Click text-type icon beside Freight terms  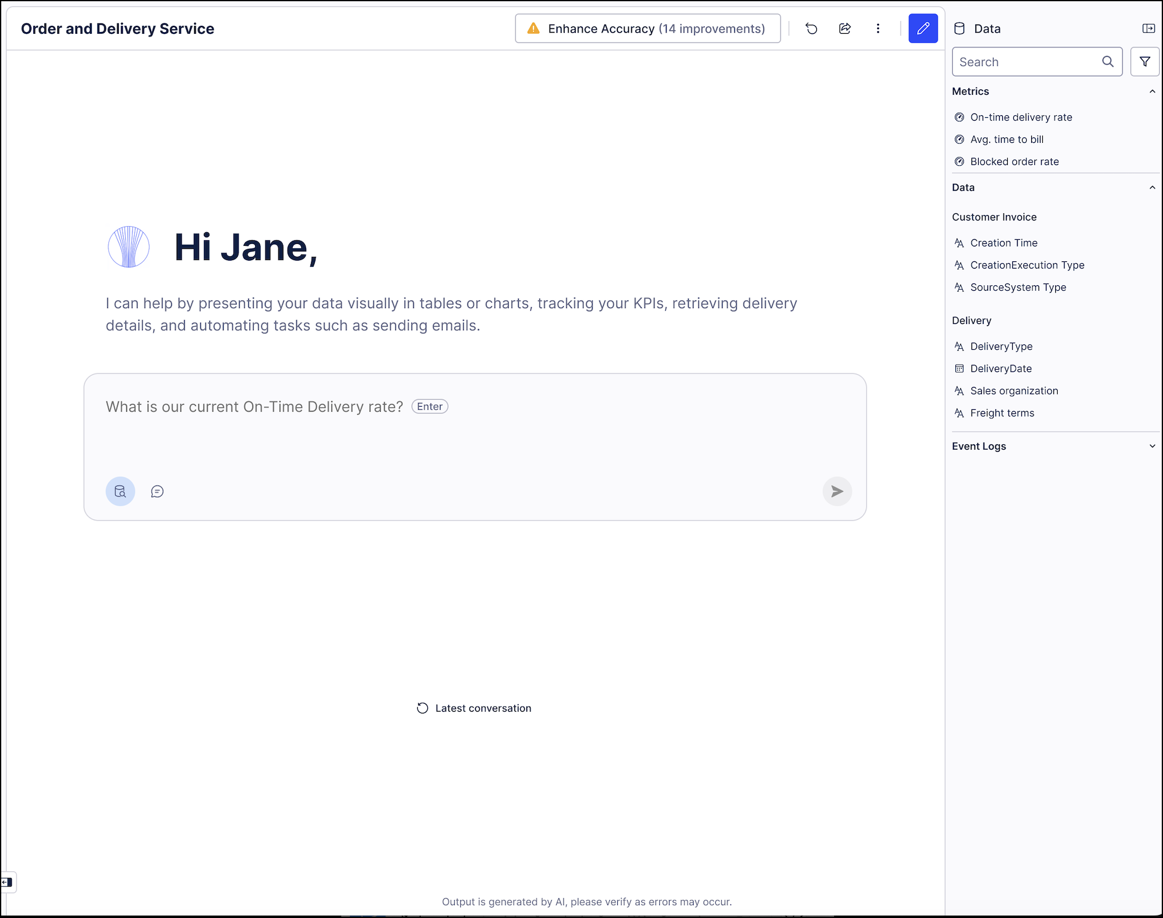[959, 413]
